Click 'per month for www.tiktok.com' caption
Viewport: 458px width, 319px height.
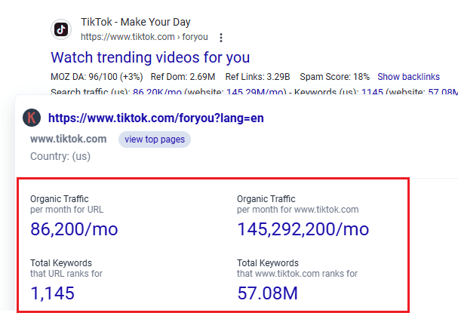[297, 210]
